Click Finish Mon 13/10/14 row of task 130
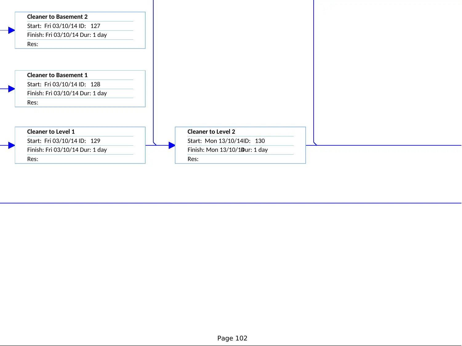This screenshot has width=462, height=346. tap(240, 150)
